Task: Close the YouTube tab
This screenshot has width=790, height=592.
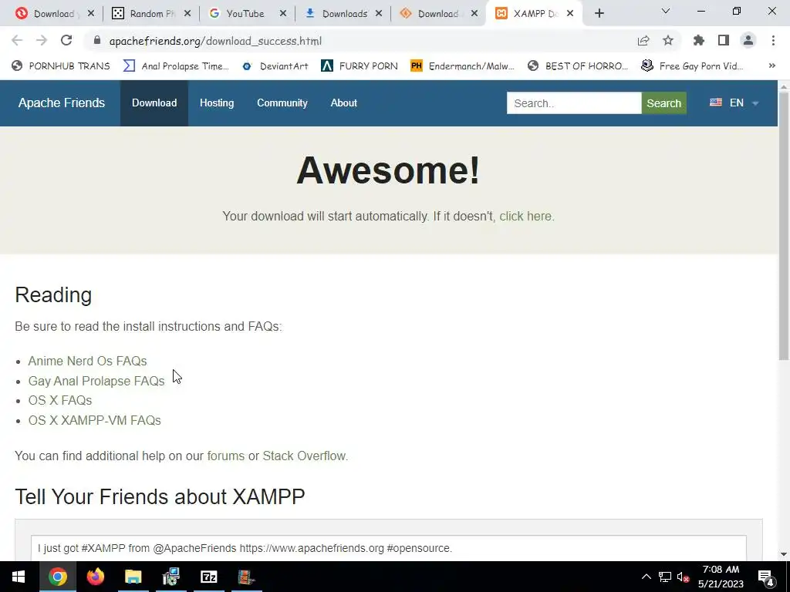Action: tap(283, 14)
